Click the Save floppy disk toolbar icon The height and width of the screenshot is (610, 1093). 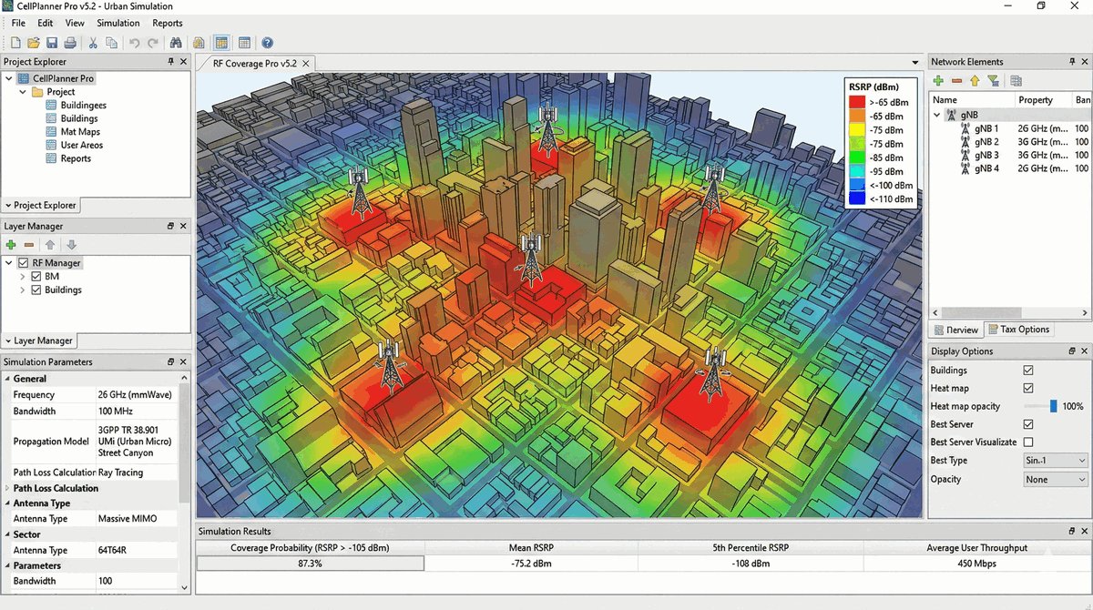[x=52, y=43]
